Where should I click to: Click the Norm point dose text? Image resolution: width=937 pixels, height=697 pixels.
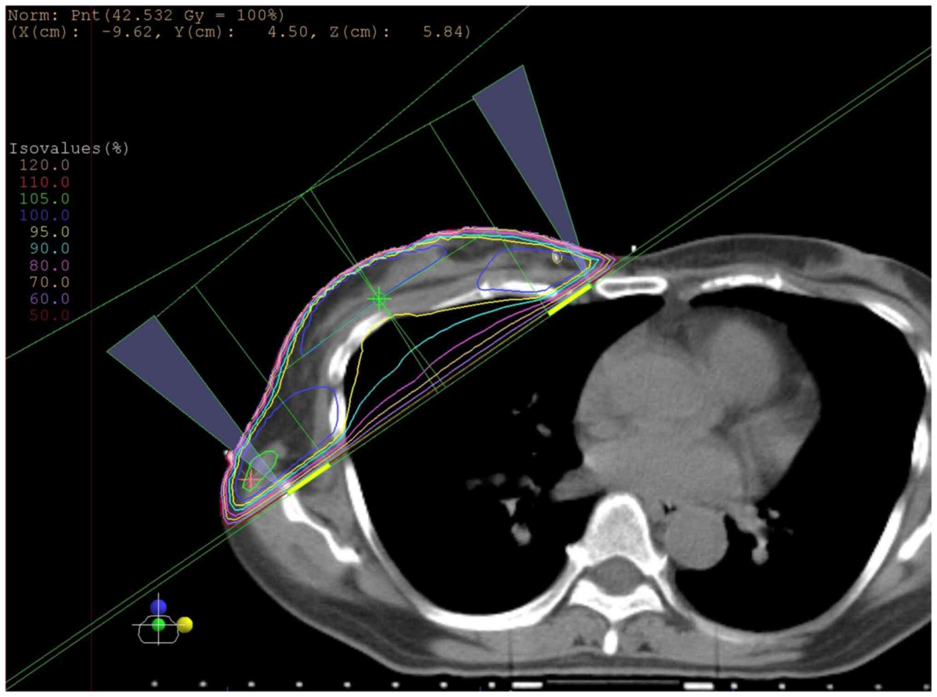146,15
